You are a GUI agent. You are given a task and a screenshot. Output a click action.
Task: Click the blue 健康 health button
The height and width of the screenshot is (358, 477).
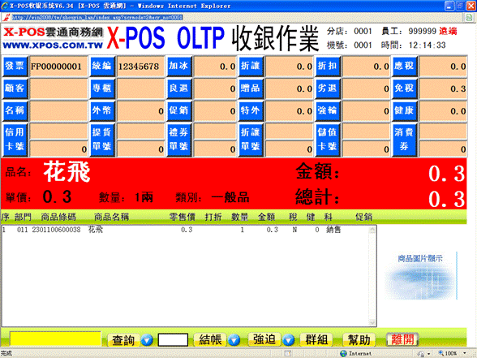tap(405, 110)
